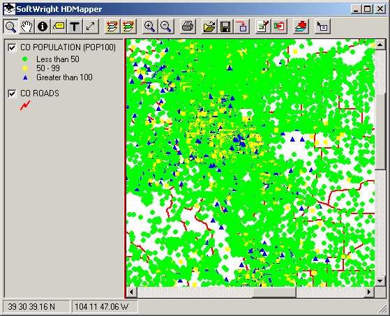Click the red CO ROADS legend symbol
390x316 pixels.
click(x=25, y=105)
